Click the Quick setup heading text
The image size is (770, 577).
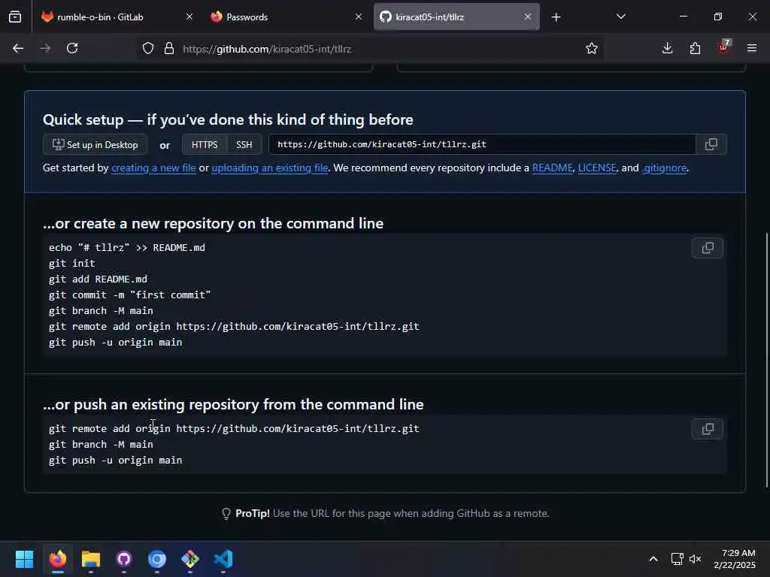click(228, 119)
